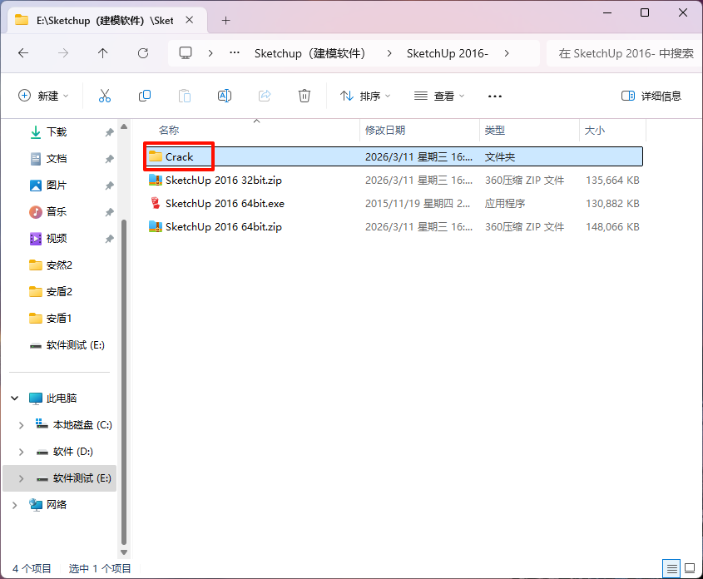Click the Cut scissors icon
Viewport: 703px width, 579px height.
click(105, 96)
